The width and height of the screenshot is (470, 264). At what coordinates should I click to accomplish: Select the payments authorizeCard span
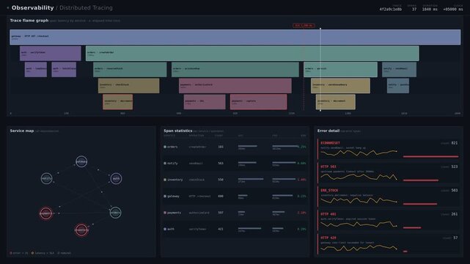[x=235, y=86]
